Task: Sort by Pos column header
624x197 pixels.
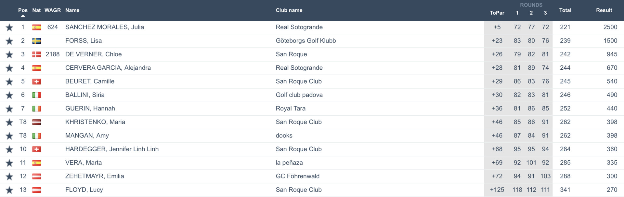Action: pos(23,10)
